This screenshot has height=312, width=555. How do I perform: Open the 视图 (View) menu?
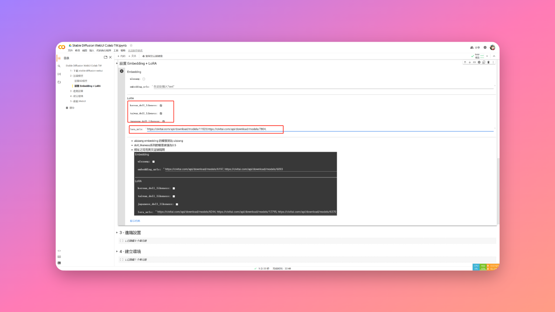pyautogui.click(x=85, y=50)
